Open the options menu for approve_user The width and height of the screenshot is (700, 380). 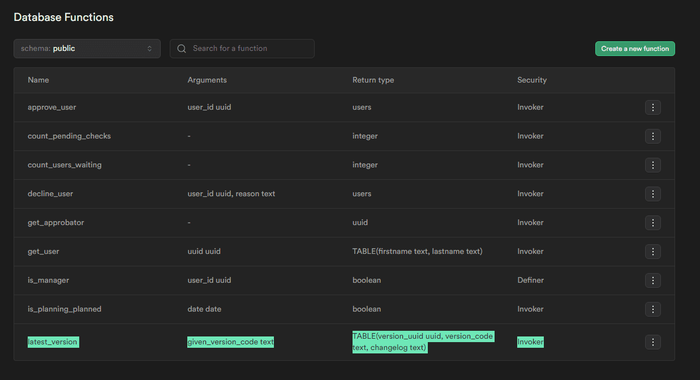pos(652,107)
